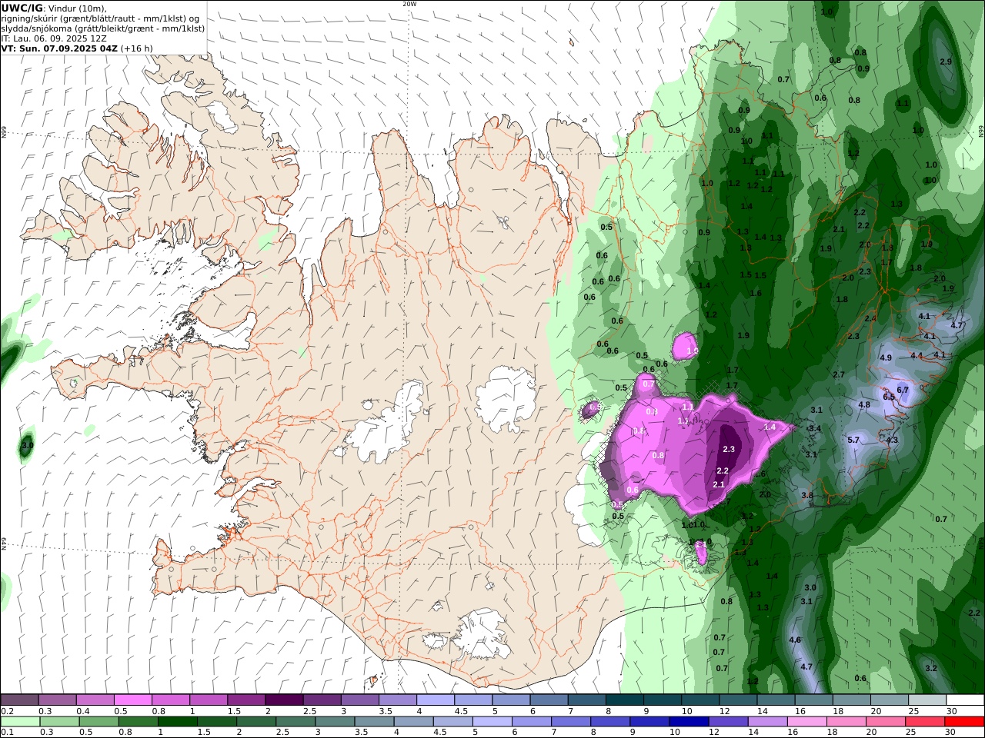Click the '2.4' precipitation value

pos(870,318)
